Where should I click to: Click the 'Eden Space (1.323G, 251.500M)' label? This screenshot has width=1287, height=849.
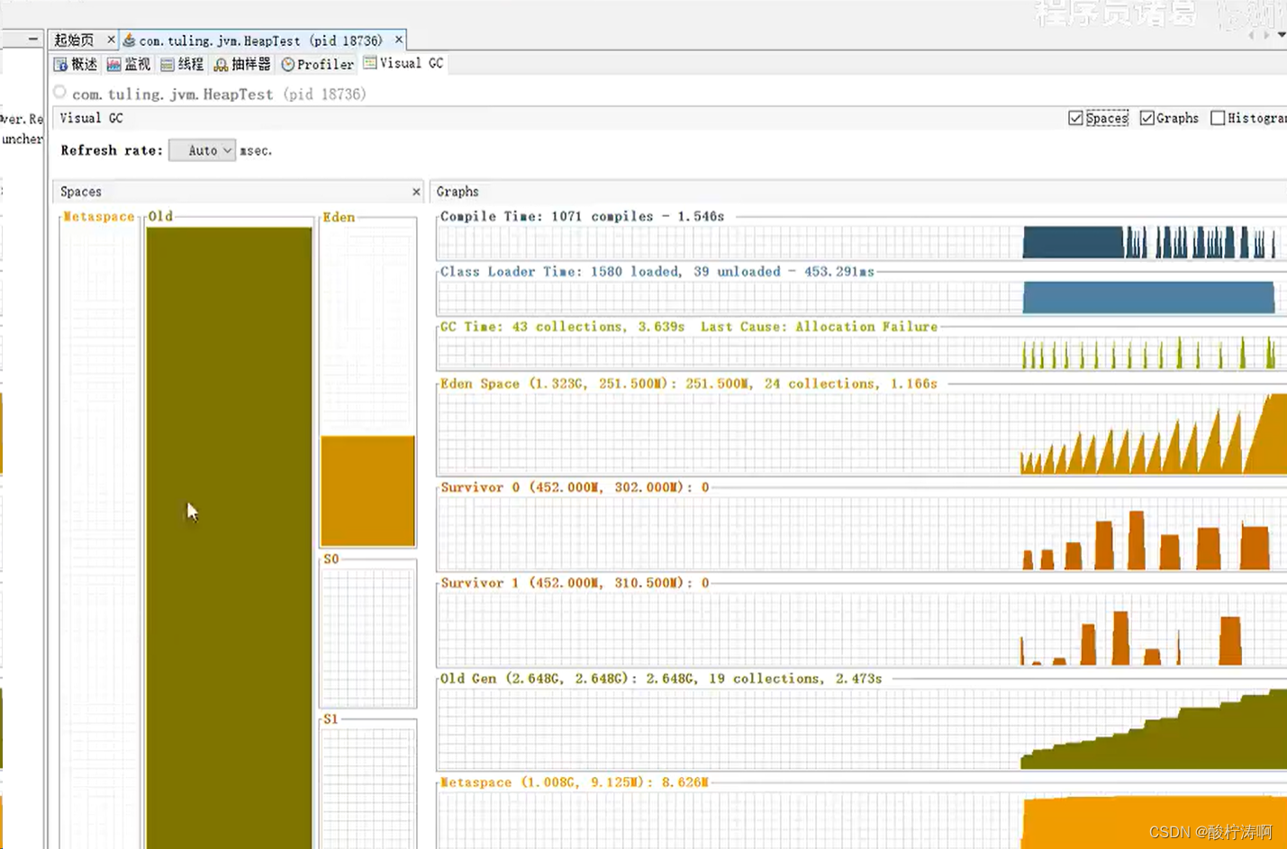click(x=689, y=384)
